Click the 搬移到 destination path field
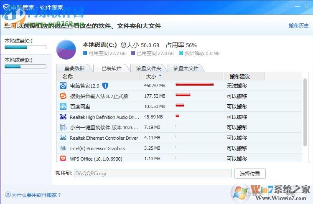The width and height of the screenshot is (313, 204). (x=153, y=174)
